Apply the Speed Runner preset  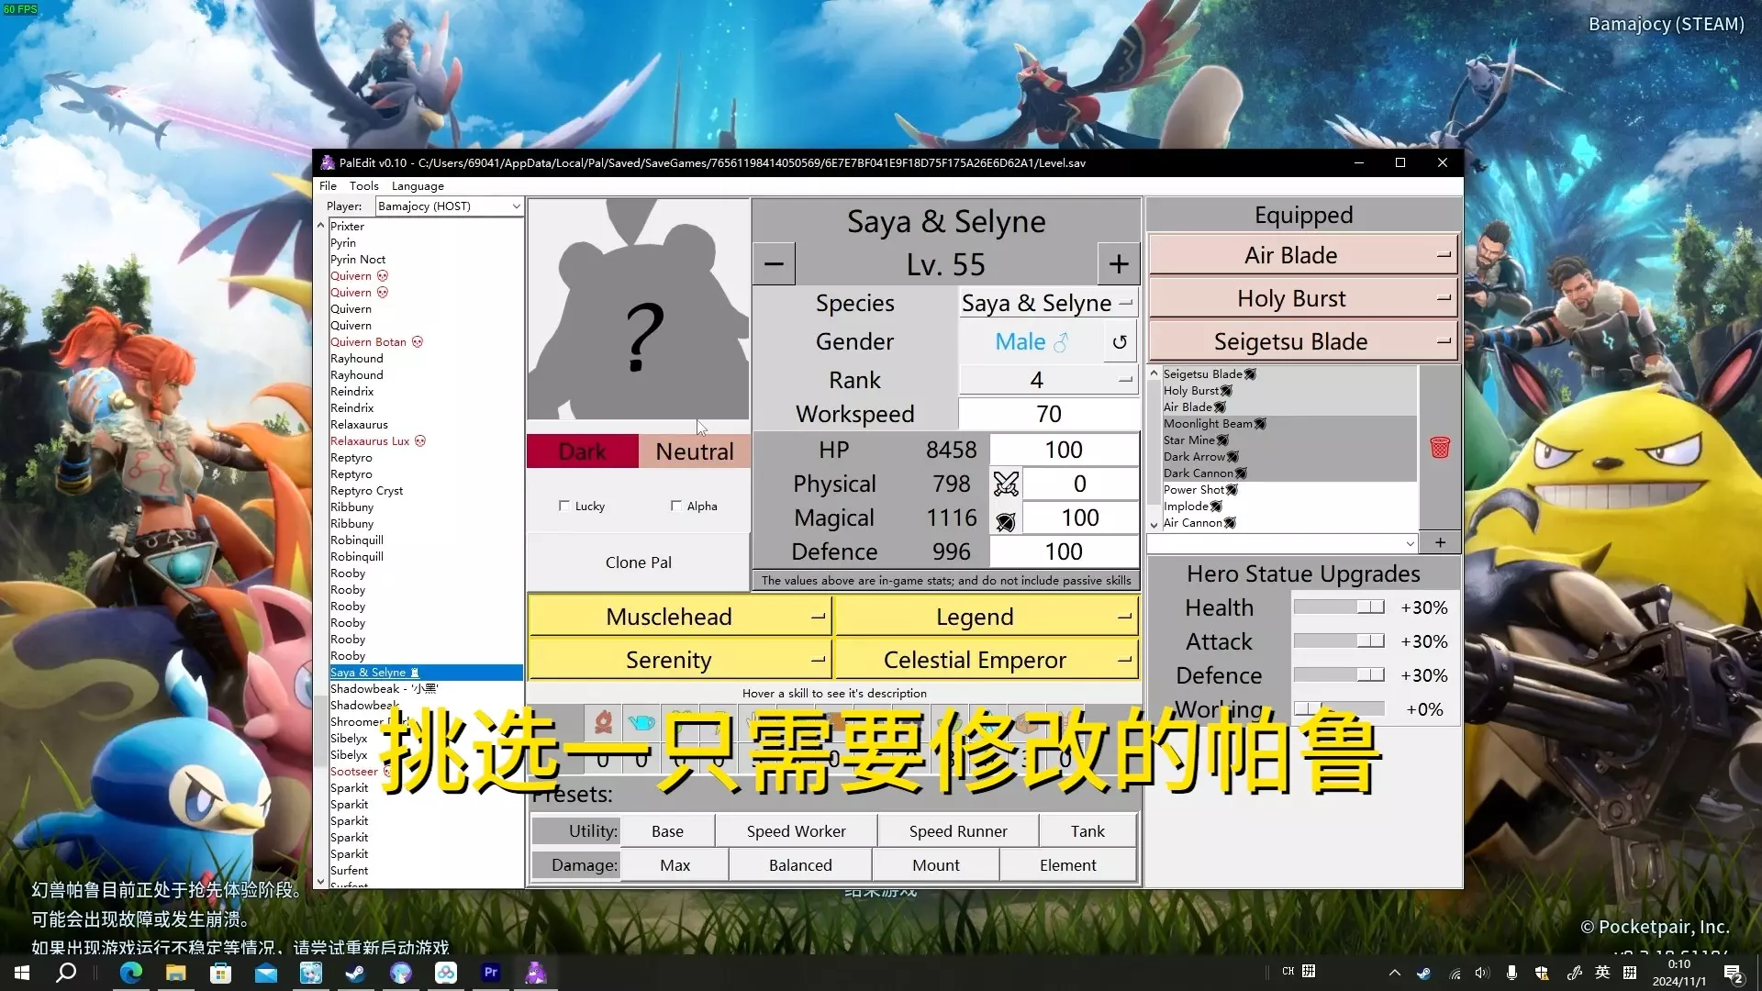[x=958, y=831]
